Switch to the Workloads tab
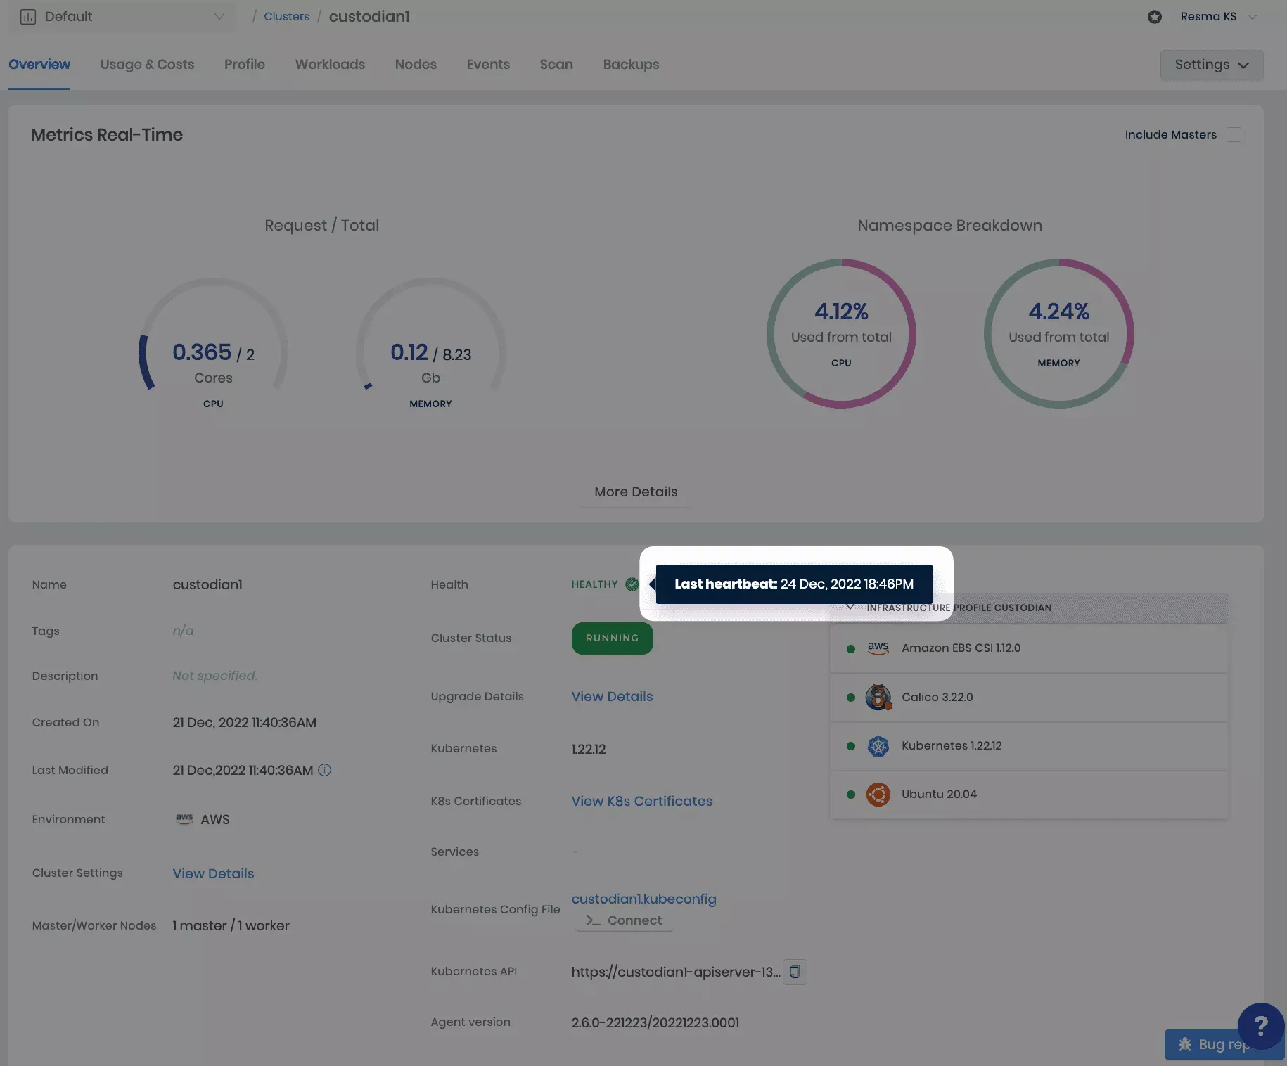This screenshot has width=1287, height=1066. pyautogui.click(x=330, y=65)
